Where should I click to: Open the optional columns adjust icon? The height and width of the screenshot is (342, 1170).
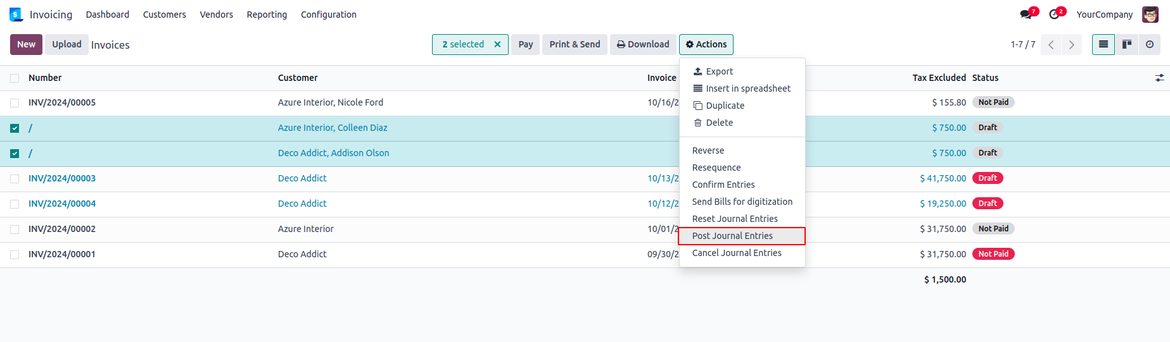coord(1159,78)
